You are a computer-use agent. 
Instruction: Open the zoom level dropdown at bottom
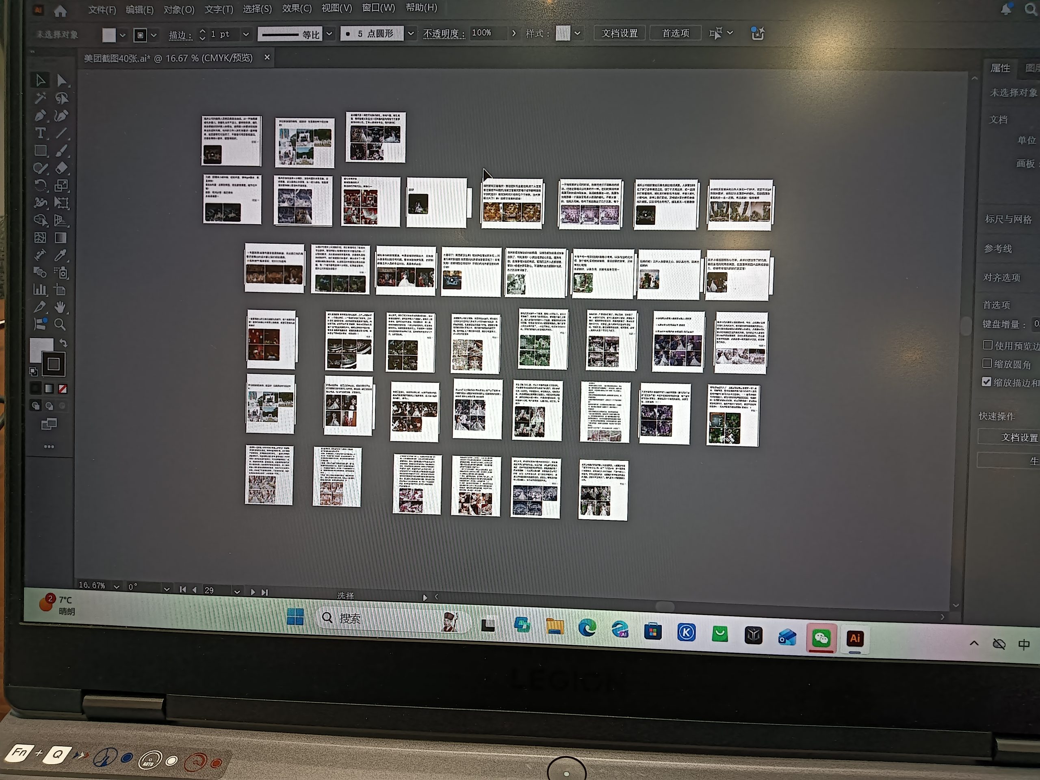116,586
